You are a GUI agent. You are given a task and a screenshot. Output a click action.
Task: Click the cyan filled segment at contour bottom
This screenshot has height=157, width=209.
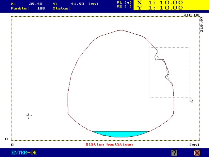click(121, 134)
